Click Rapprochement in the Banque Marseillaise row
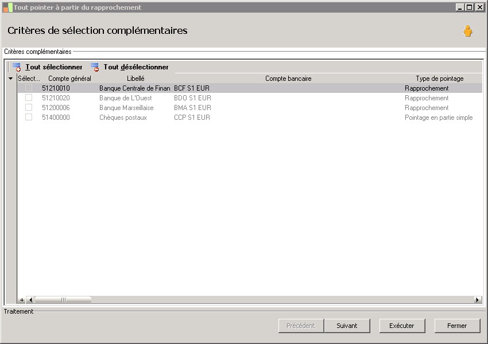 [427, 108]
